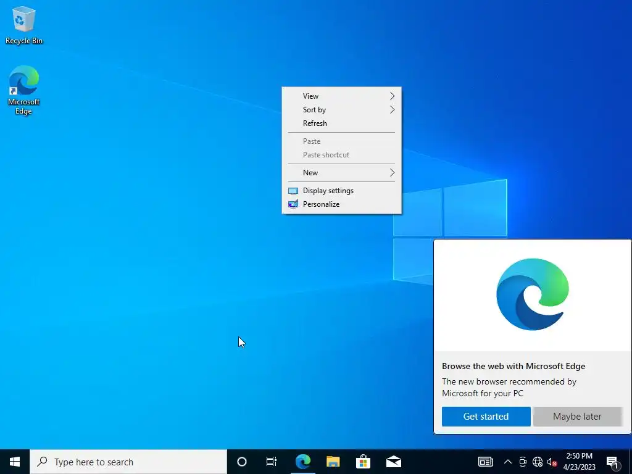The height and width of the screenshot is (474, 632).
Task: Click Get started in Edge popup
Action: click(486, 417)
